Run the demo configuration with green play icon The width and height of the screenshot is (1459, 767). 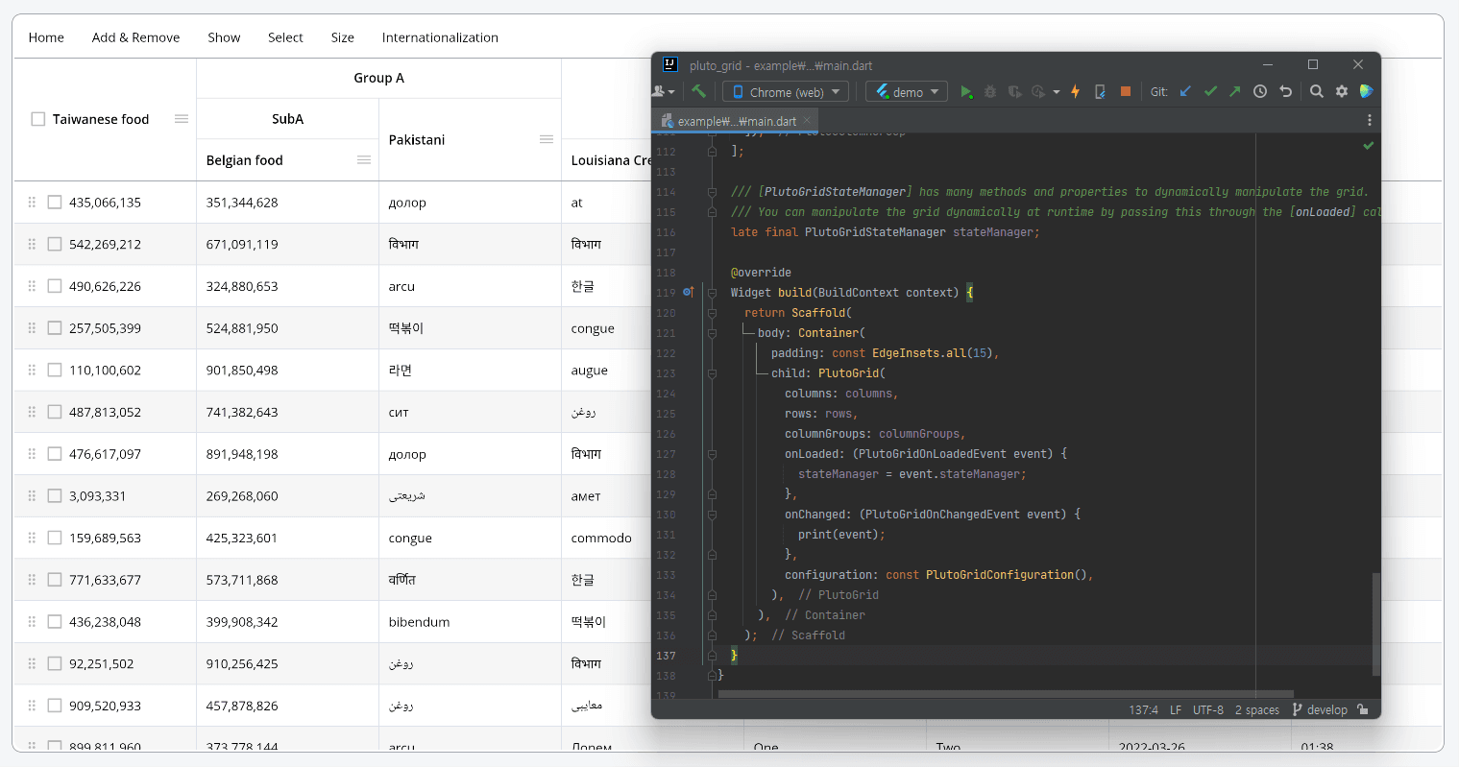click(x=966, y=92)
